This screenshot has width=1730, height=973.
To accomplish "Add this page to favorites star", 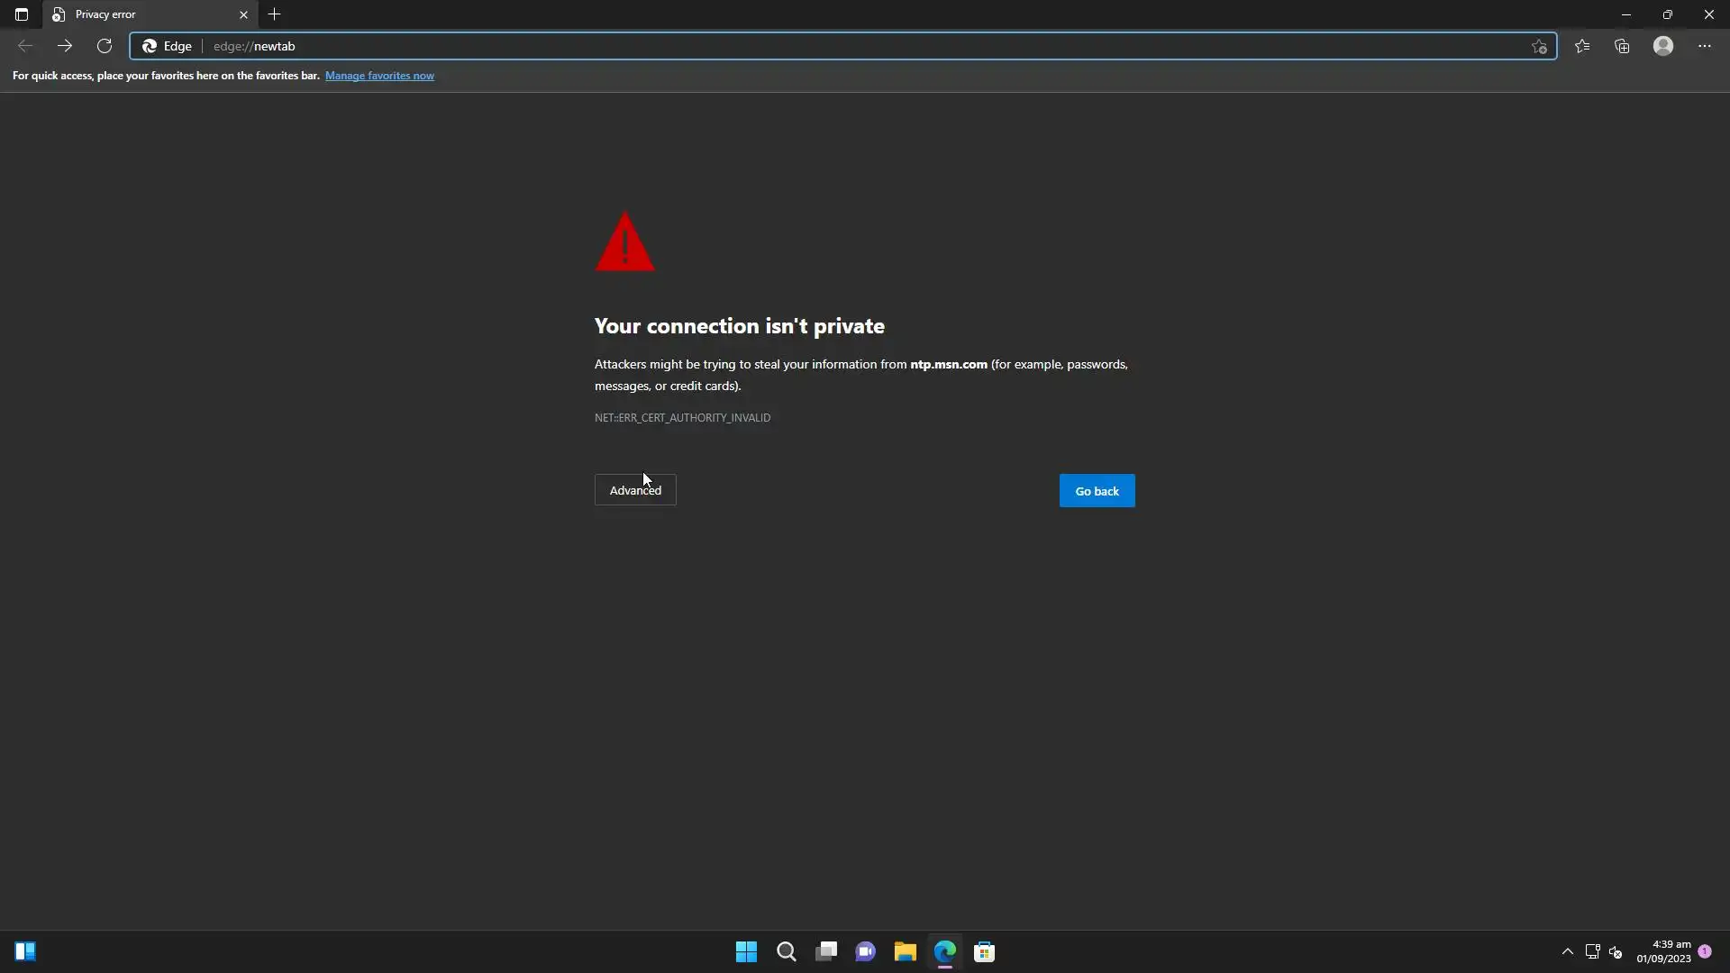I will (1539, 47).
